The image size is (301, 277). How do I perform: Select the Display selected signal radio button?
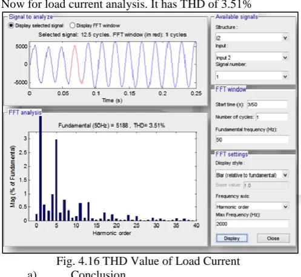click(11, 25)
